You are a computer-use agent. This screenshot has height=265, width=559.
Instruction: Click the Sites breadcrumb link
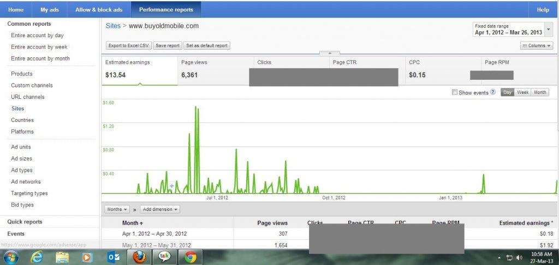coord(113,26)
